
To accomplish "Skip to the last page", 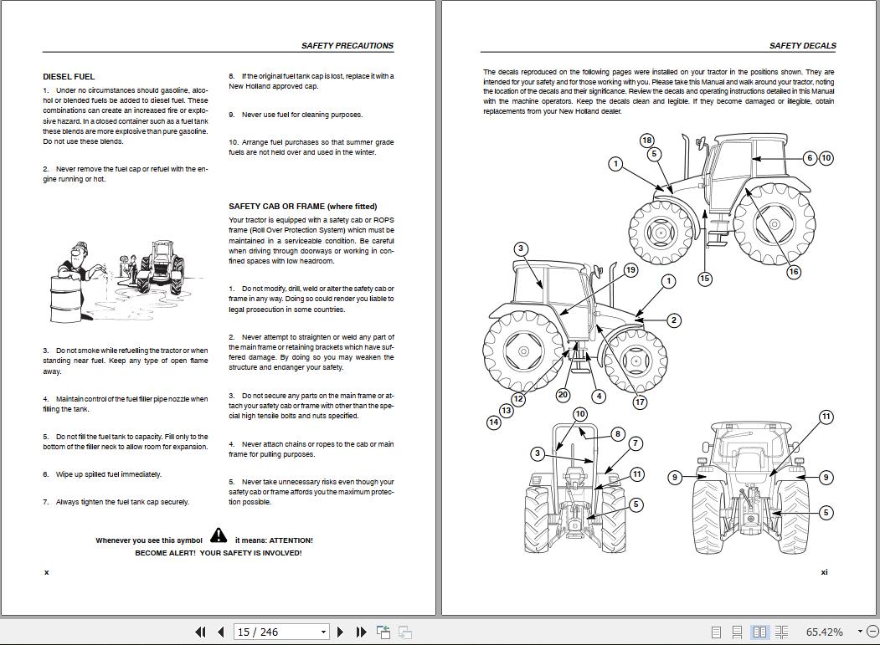I will [x=360, y=632].
